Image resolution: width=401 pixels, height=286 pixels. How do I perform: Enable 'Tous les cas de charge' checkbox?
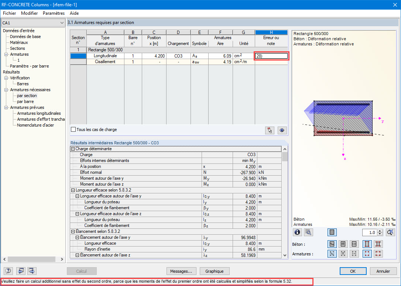coord(73,129)
